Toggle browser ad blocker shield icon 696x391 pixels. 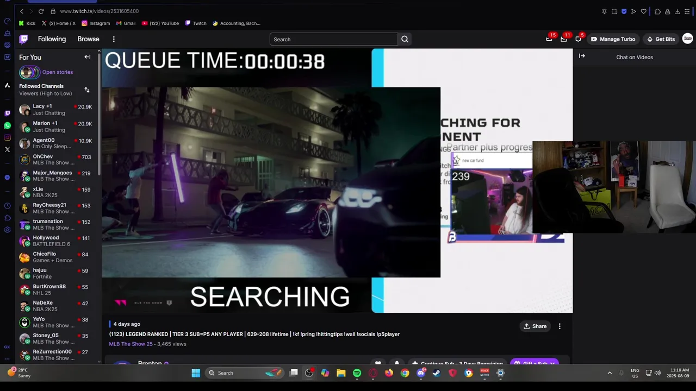click(624, 11)
